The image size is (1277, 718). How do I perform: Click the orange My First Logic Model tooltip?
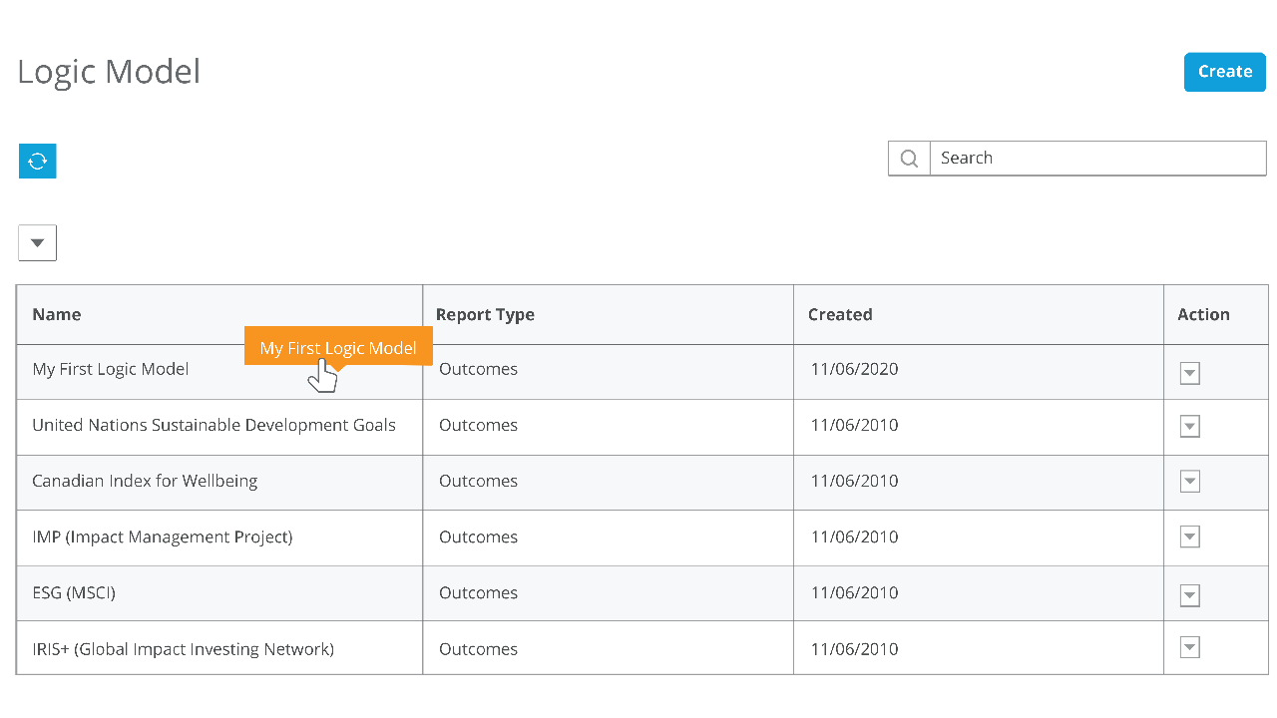[x=338, y=348]
